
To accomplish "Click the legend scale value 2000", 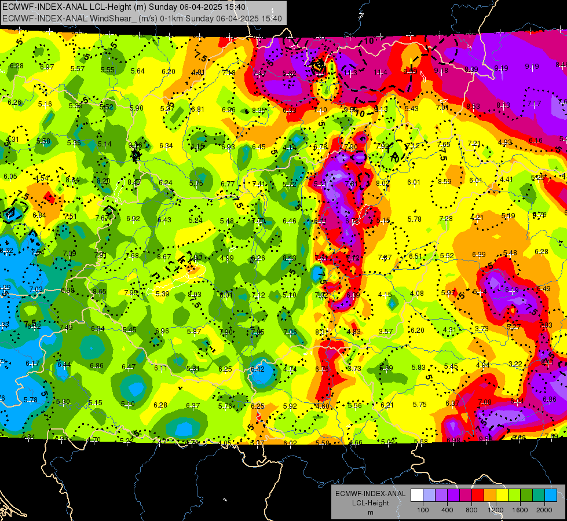I will coord(544,510).
